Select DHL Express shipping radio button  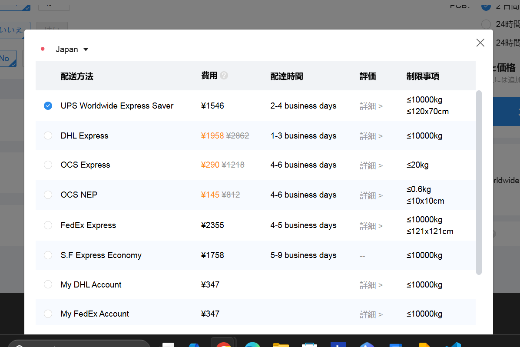48,135
